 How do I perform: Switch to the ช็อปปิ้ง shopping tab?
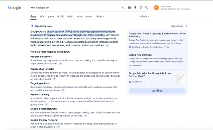pyautogui.click(x=70, y=17)
